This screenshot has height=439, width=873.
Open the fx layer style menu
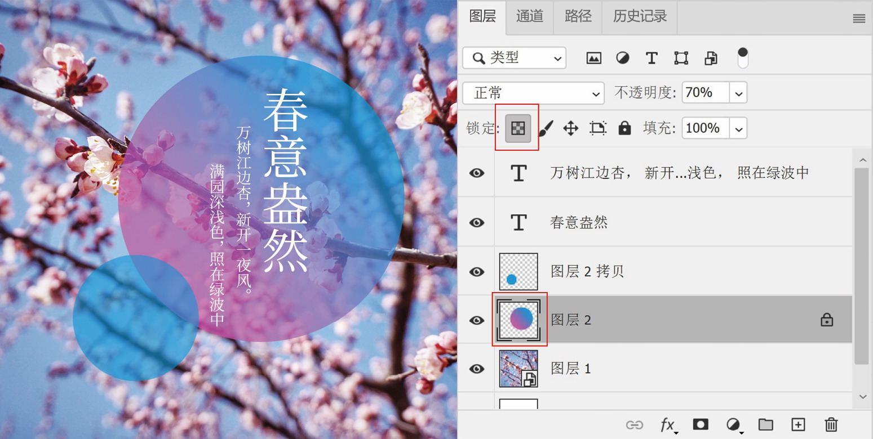pyautogui.click(x=668, y=425)
